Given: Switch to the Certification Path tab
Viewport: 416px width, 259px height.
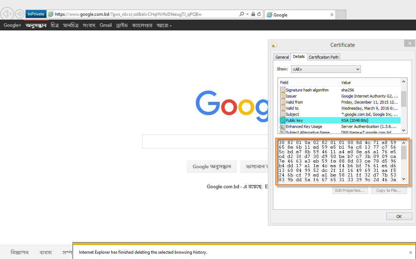Looking at the screenshot, I should (x=324, y=57).
